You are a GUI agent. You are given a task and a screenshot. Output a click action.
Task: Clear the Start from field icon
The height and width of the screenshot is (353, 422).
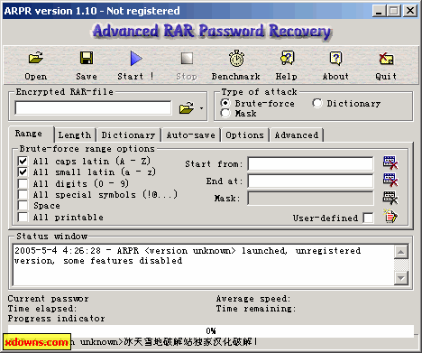[x=390, y=163]
